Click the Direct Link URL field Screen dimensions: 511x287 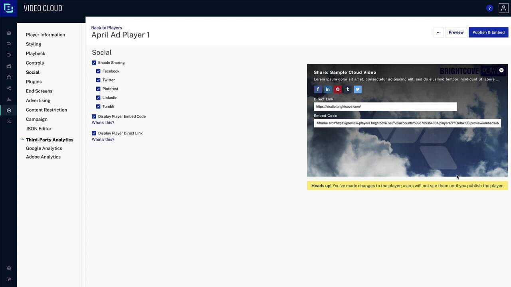385,106
